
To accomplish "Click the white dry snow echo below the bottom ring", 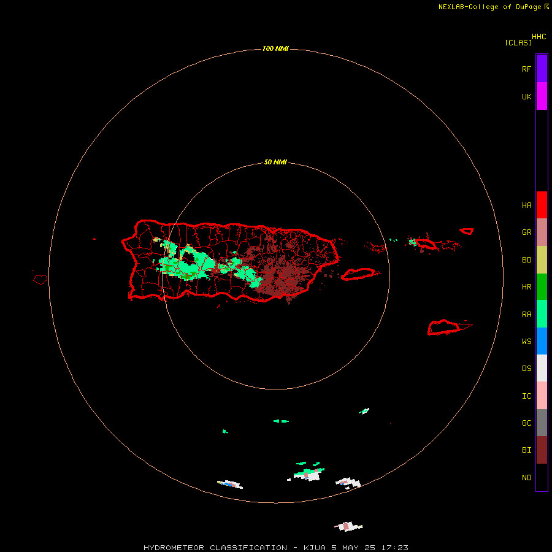I will [348, 526].
